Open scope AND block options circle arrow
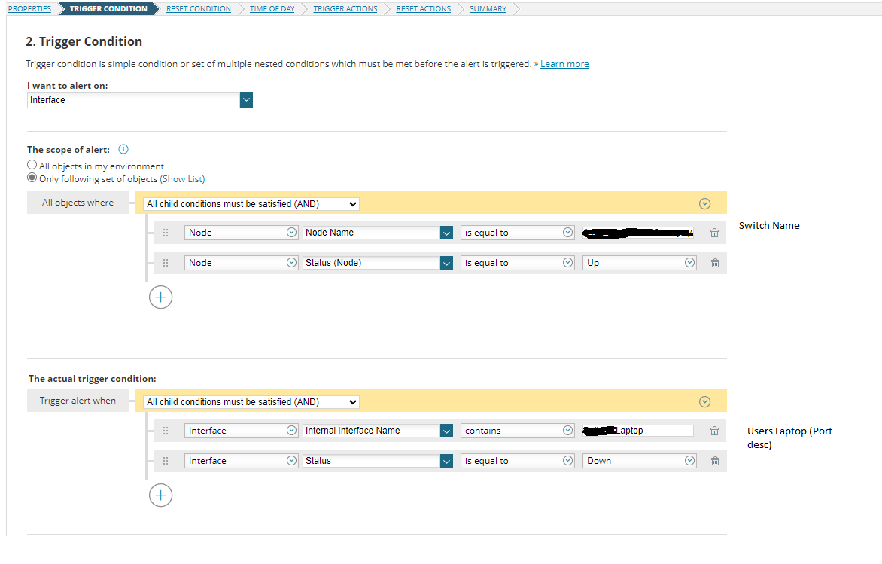This screenshot has width=882, height=564. 704,204
